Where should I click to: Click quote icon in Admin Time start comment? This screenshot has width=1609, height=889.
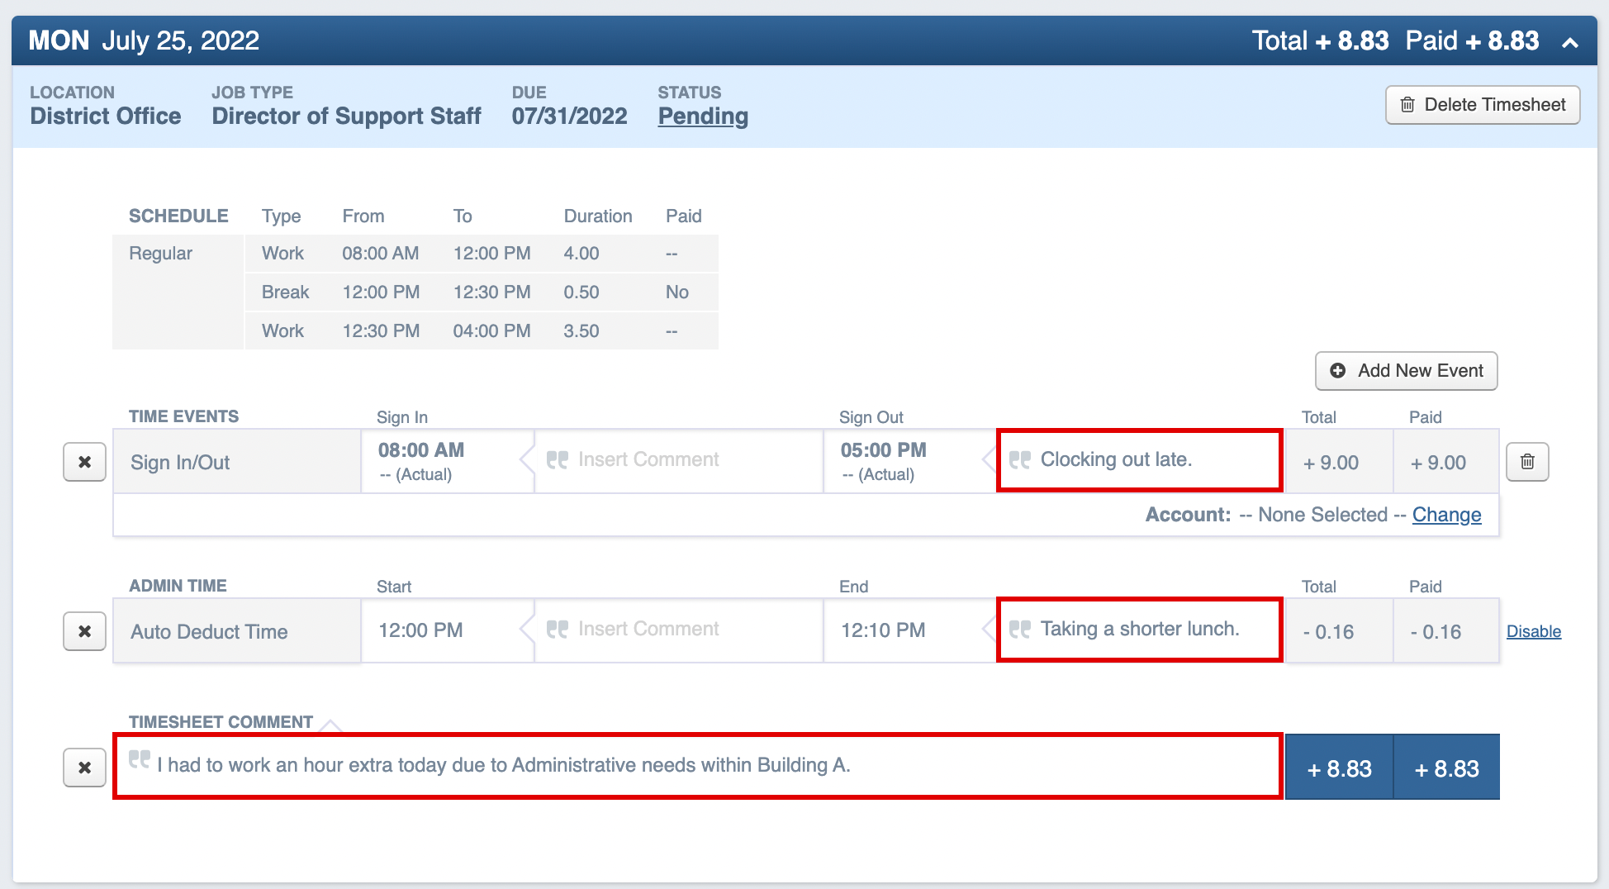[558, 630]
